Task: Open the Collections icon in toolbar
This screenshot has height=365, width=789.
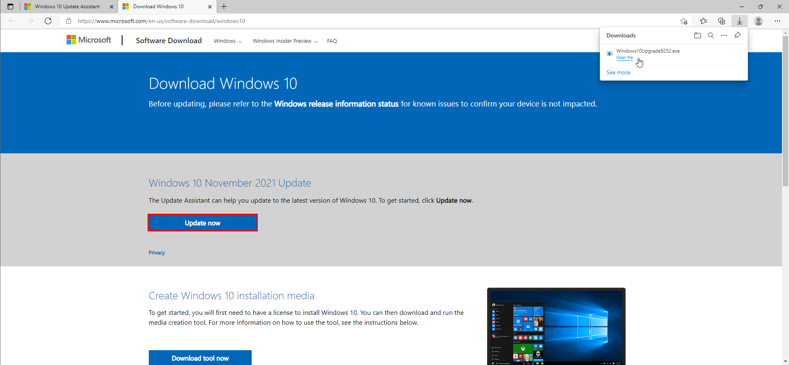Action: pyautogui.click(x=722, y=21)
